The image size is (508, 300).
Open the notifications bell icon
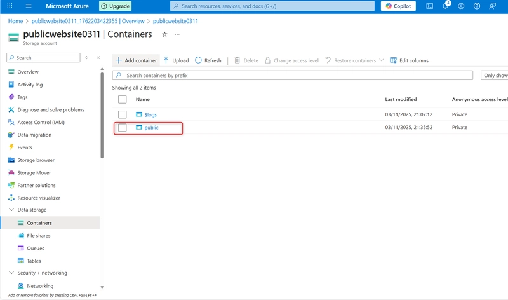coord(445,6)
